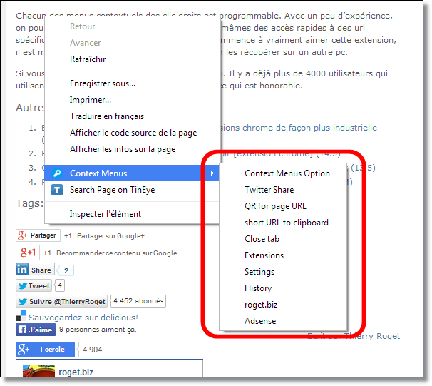Viewport: 432px width, 386px height.
Task: Click the disabled Avancer entry
Action: click(x=133, y=43)
